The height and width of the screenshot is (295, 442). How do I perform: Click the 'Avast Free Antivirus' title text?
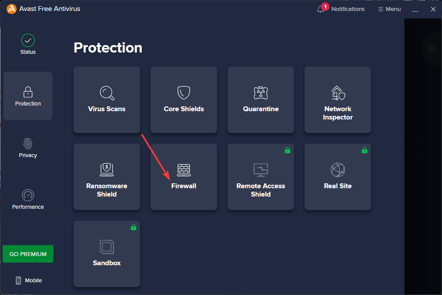[x=49, y=9]
